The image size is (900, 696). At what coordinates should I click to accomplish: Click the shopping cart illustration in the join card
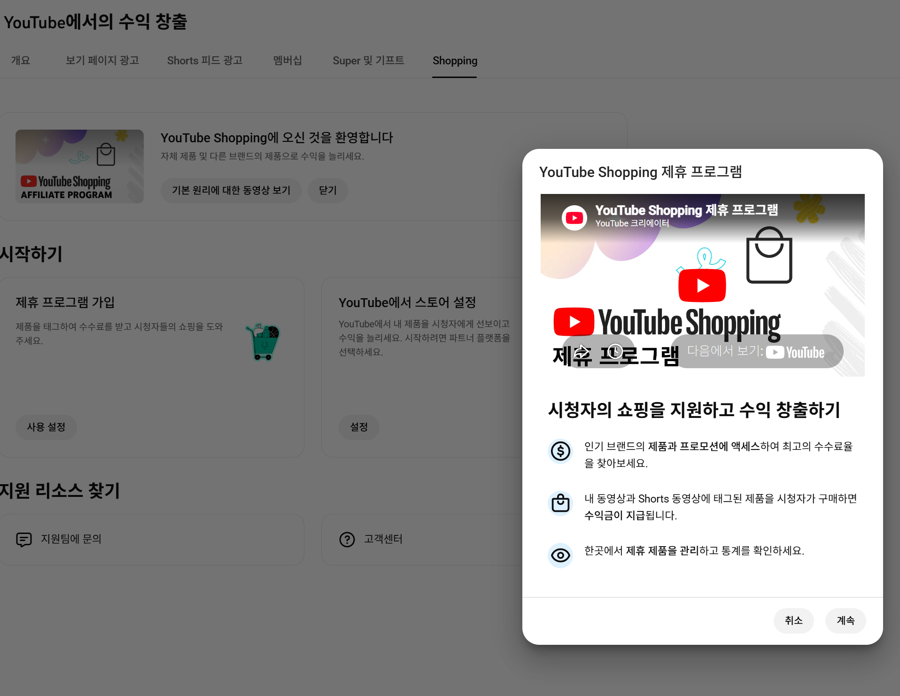[x=263, y=342]
